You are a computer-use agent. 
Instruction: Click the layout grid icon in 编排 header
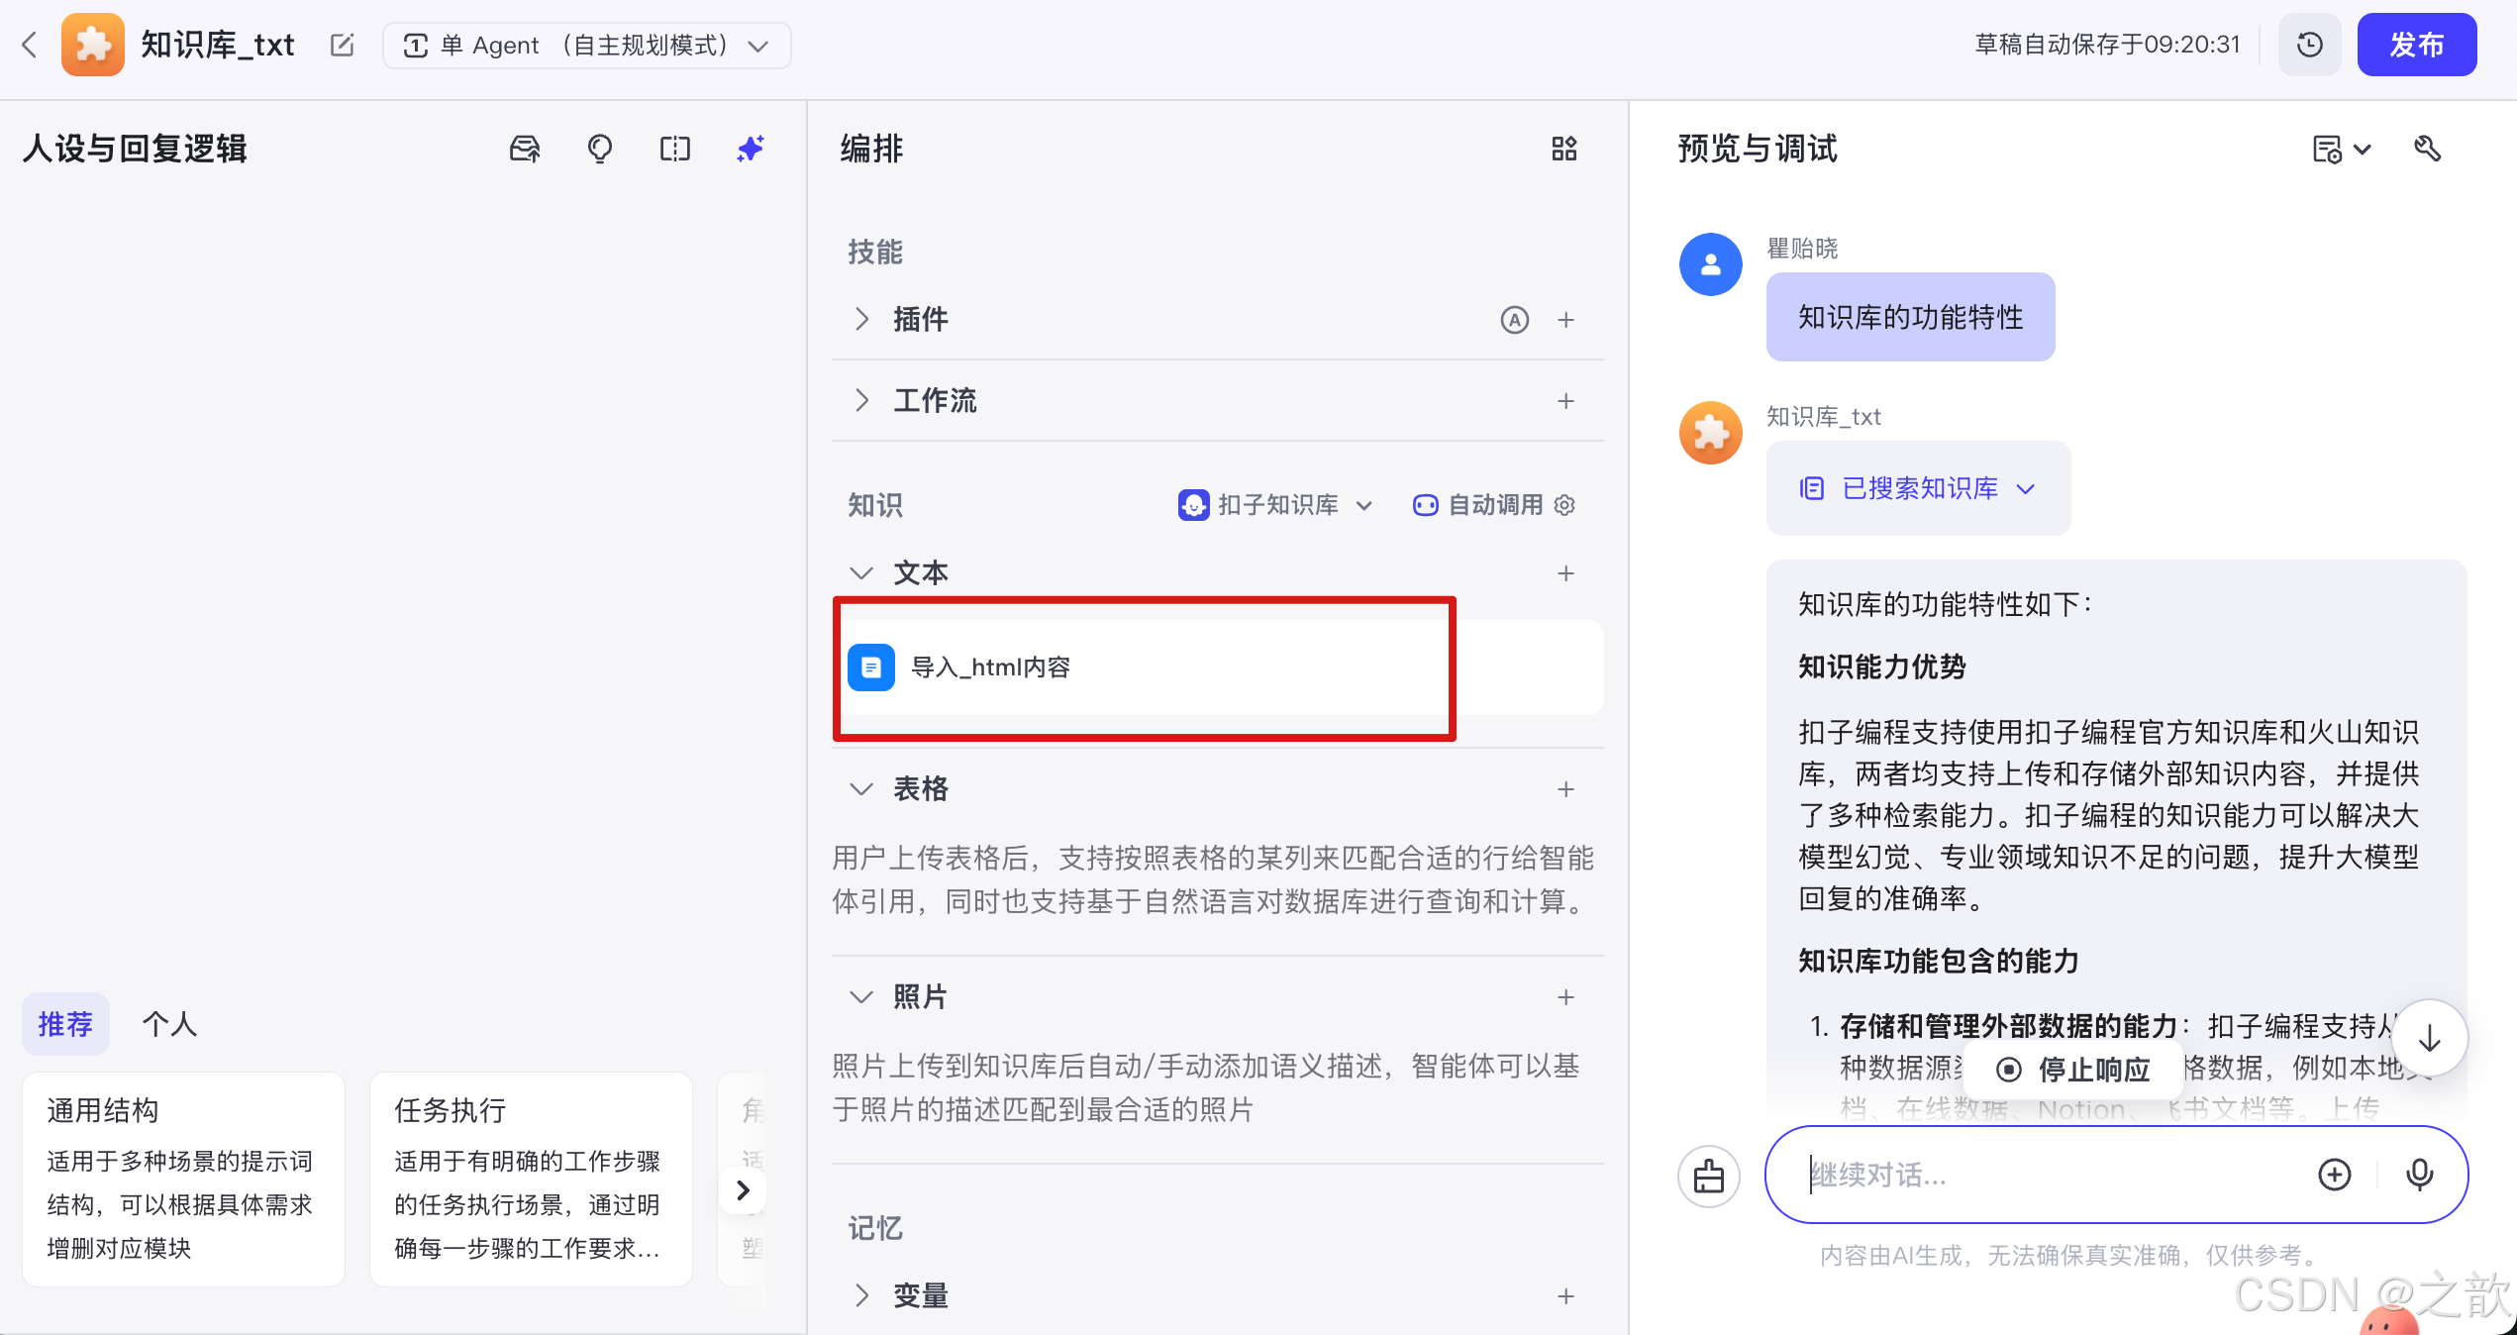1564,150
